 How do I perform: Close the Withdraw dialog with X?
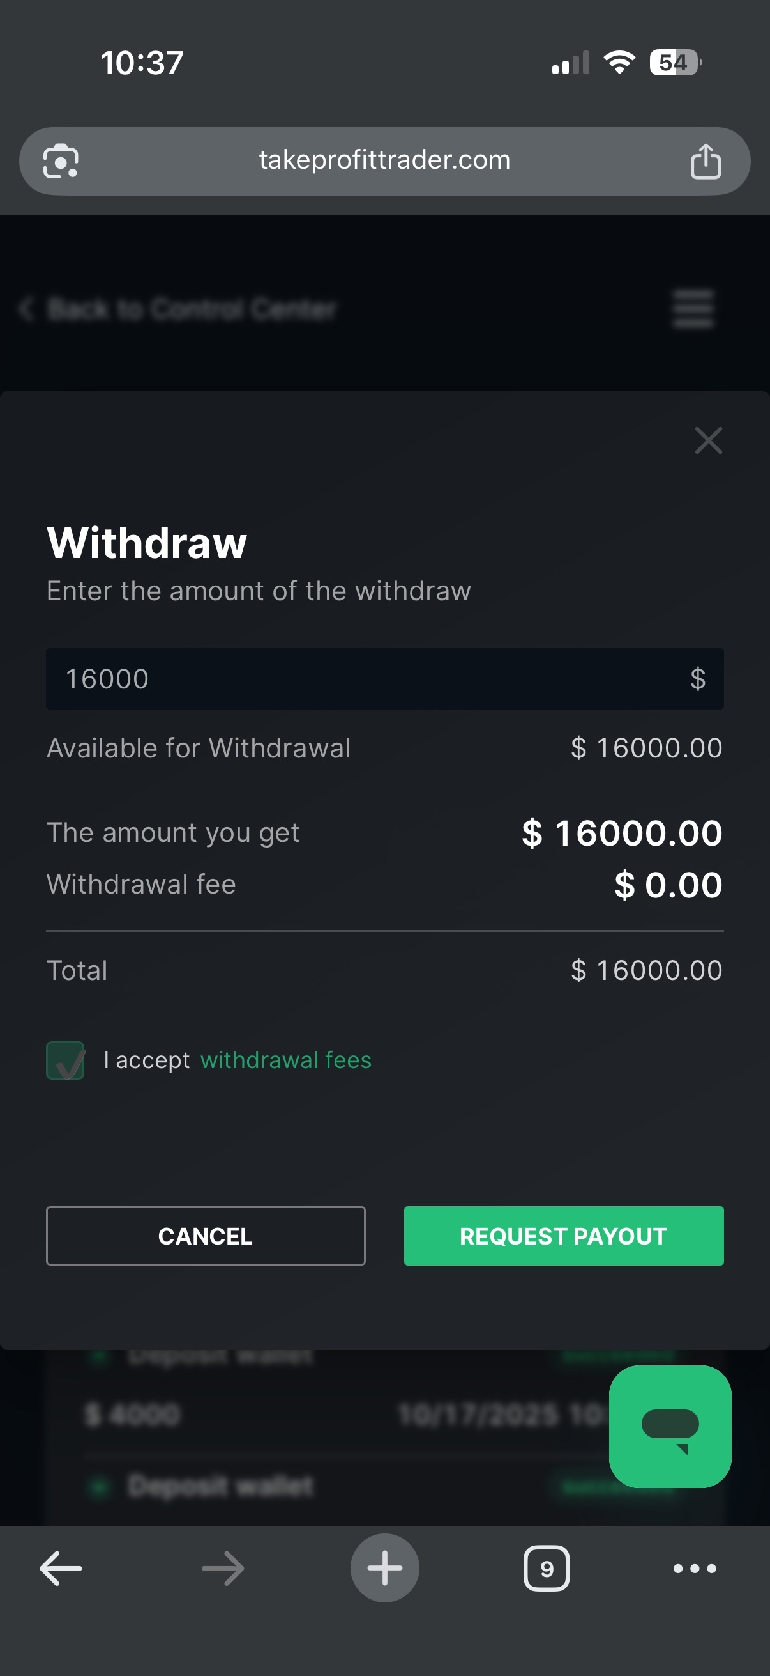click(707, 440)
